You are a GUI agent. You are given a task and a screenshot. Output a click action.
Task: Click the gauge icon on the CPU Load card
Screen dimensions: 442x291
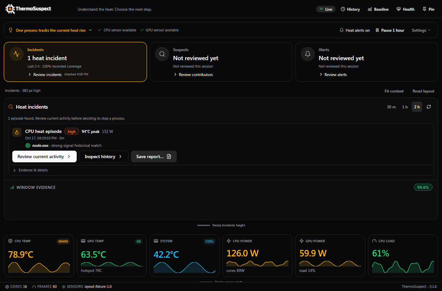(x=374, y=241)
